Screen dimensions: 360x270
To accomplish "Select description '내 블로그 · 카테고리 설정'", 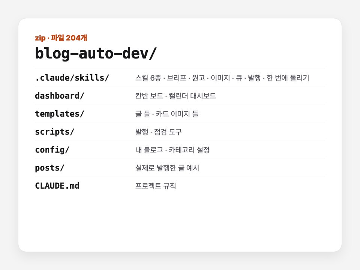I will pos(172,150).
